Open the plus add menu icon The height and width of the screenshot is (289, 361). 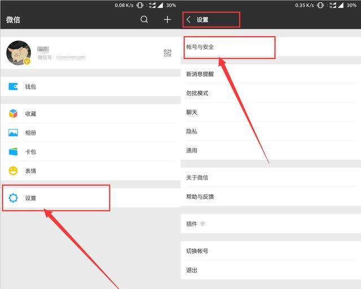click(x=168, y=20)
